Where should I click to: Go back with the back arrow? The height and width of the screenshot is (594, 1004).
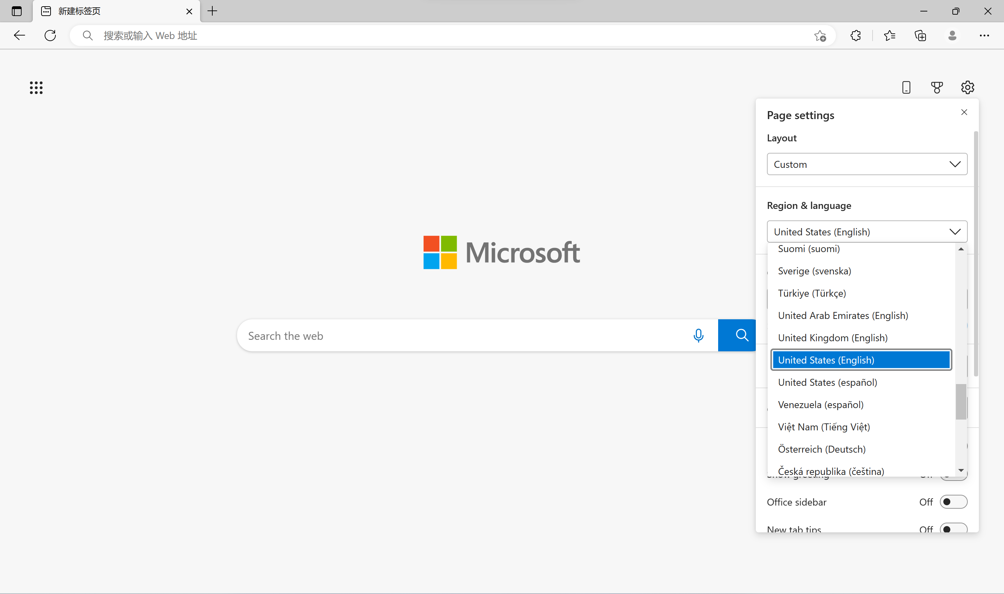(x=19, y=36)
